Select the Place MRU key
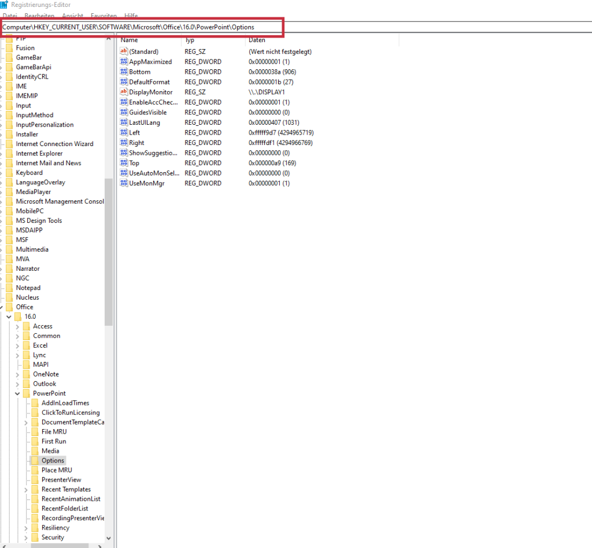 click(57, 470)
